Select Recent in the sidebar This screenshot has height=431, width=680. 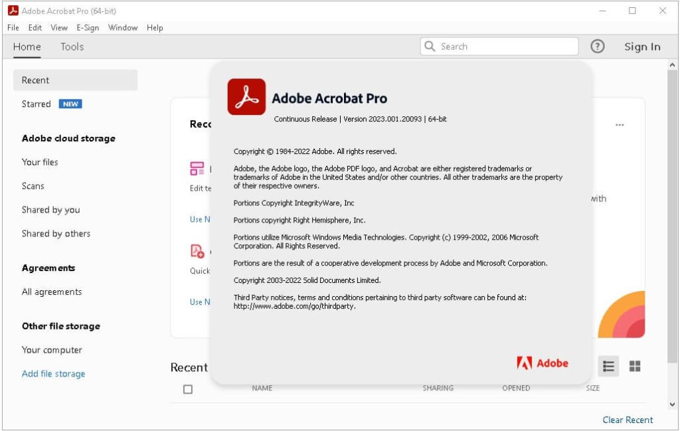(76, 80)
